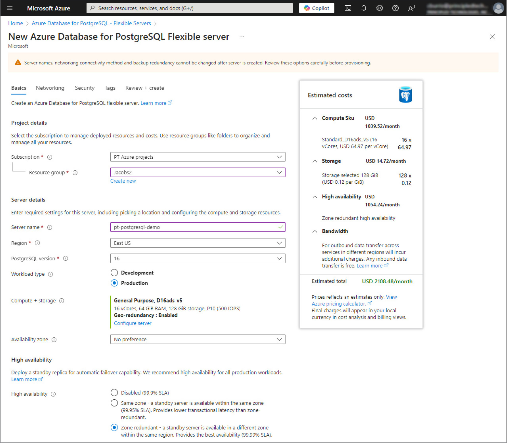Viewport: 507px width, 443px height.
Task: Select Same zone high availability option
Action: click(x=114, y=403)
